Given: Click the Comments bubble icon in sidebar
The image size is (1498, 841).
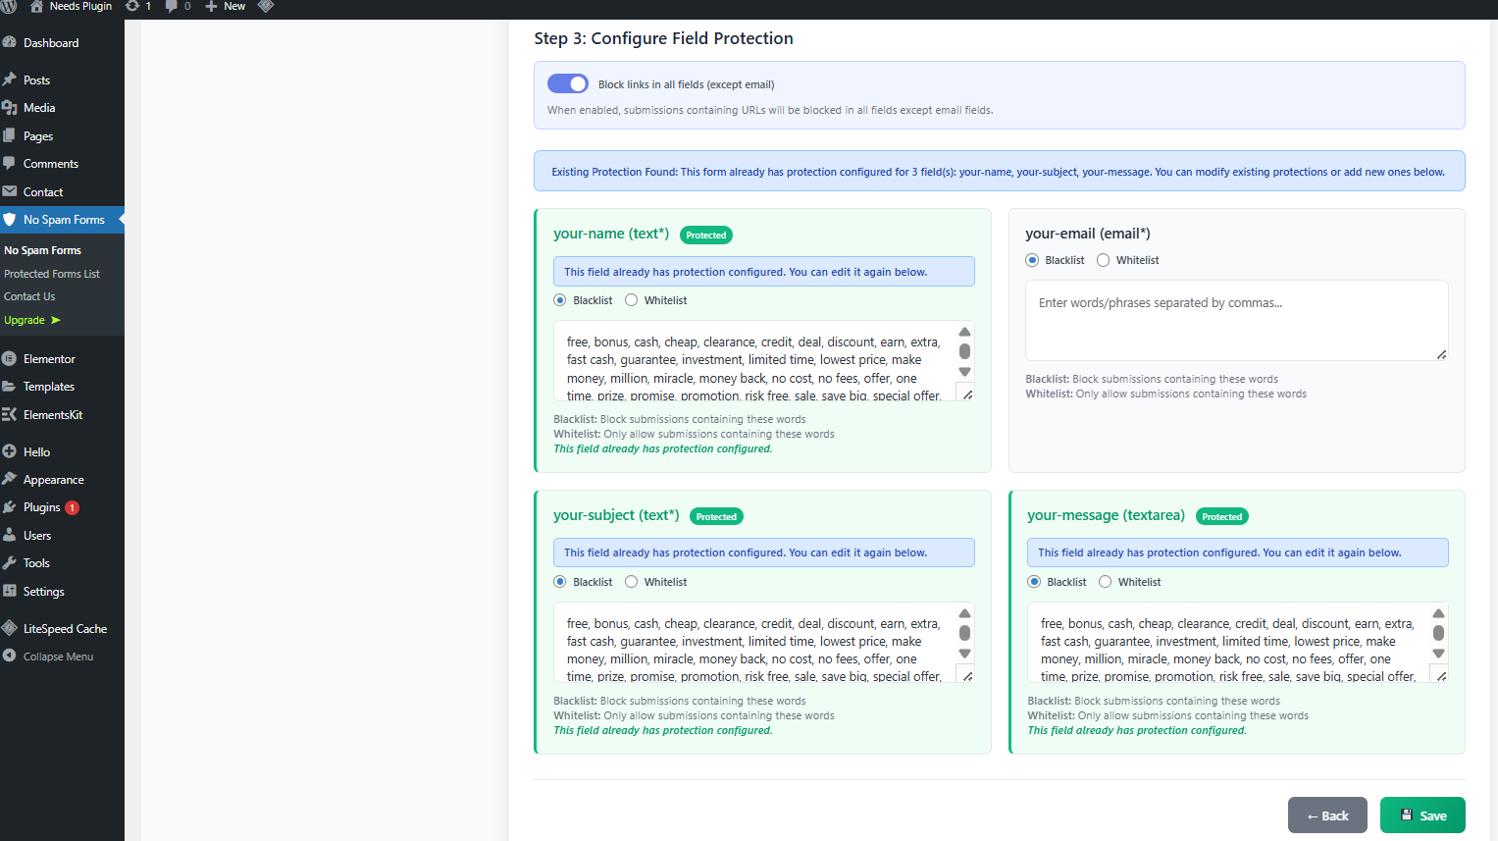Looking at the screenshot, I should tap(10, 164).
